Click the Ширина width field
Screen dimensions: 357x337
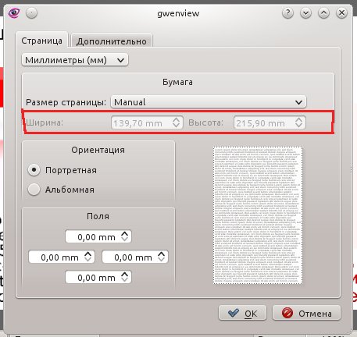click(148, 122)
